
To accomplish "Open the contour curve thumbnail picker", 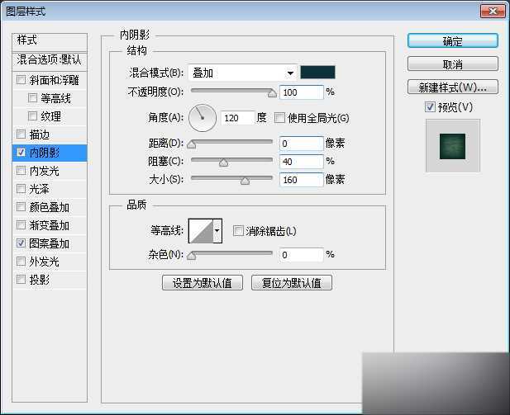I will click(200, 232).
